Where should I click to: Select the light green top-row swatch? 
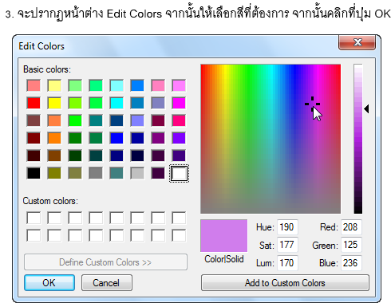point(75,85)
